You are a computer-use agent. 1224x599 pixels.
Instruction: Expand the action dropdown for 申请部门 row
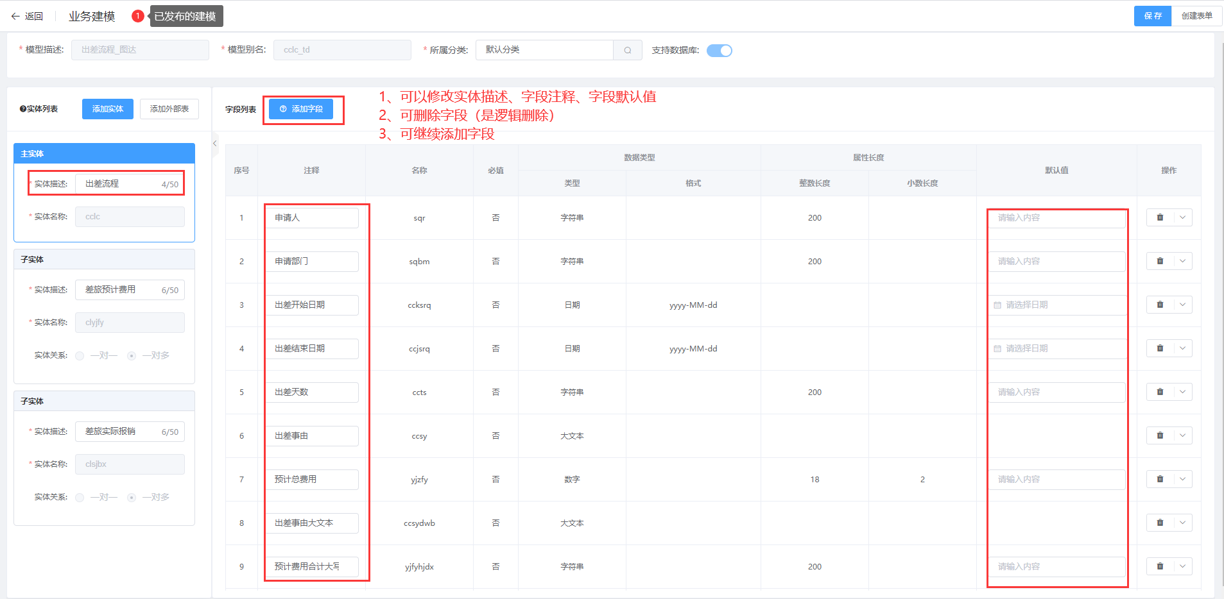pyautogui.click(x=1182, y=261)
